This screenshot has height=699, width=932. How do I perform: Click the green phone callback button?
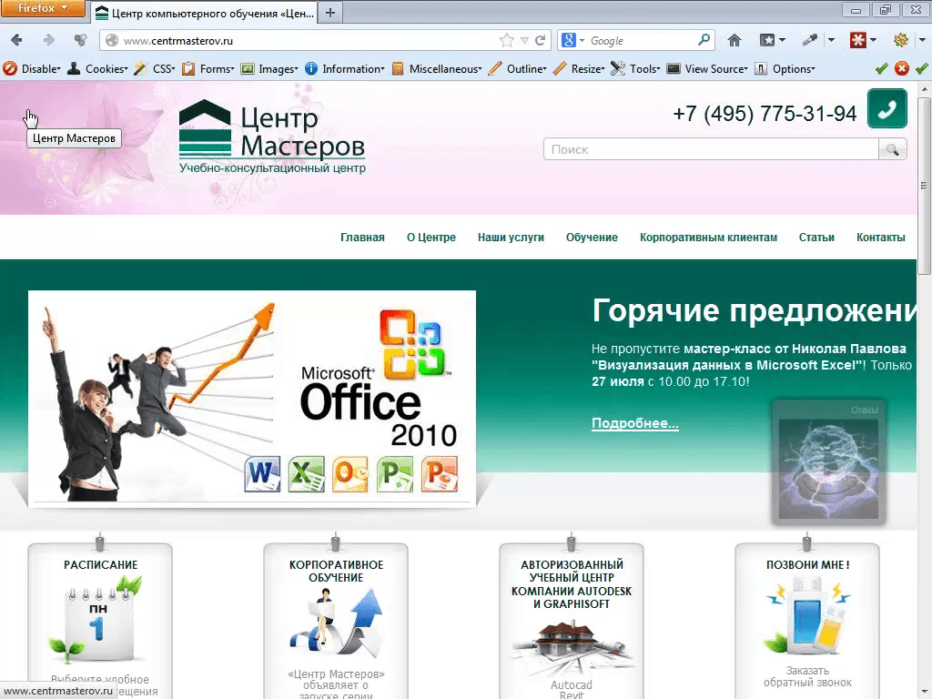[x=886, y=109]
